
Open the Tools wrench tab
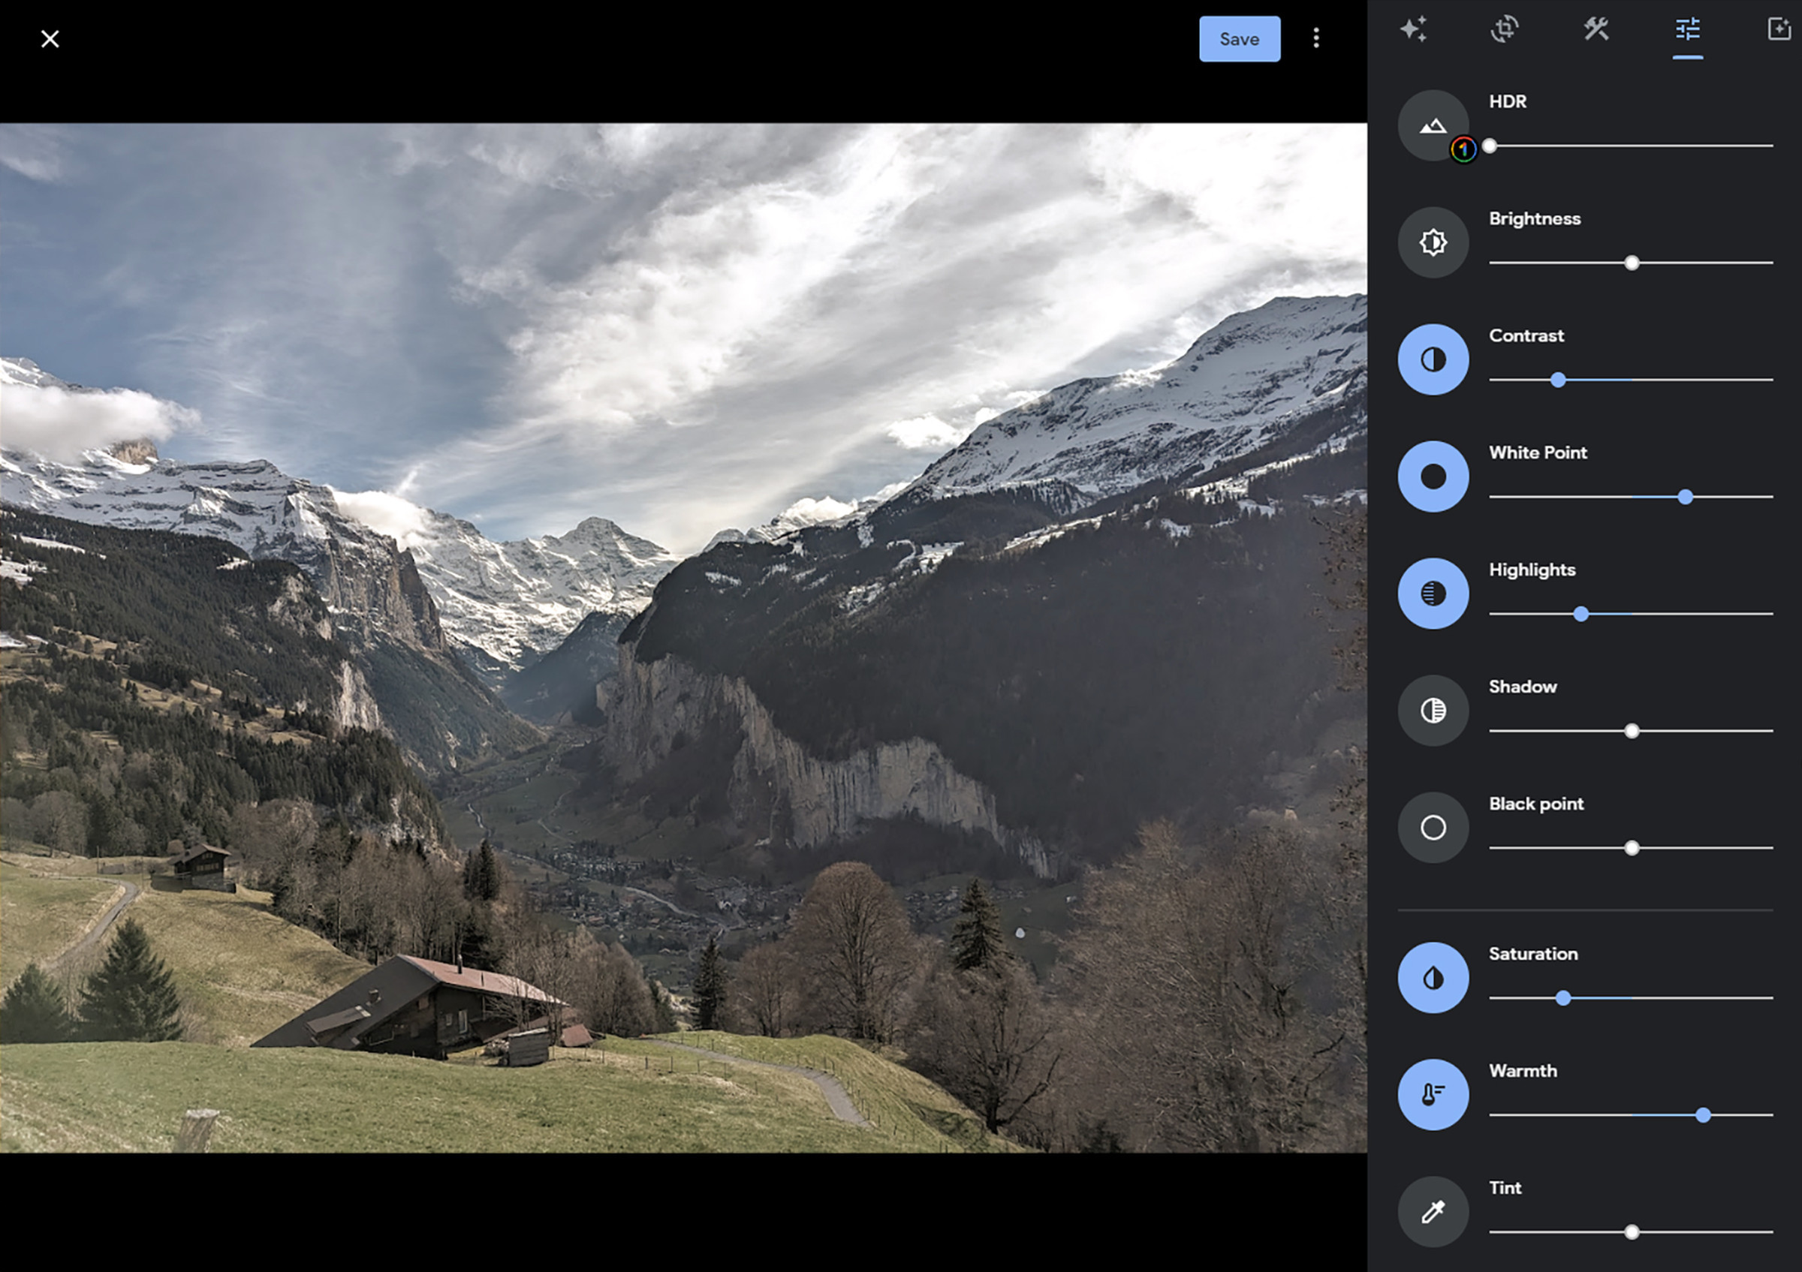click(x=1596, y=30)
